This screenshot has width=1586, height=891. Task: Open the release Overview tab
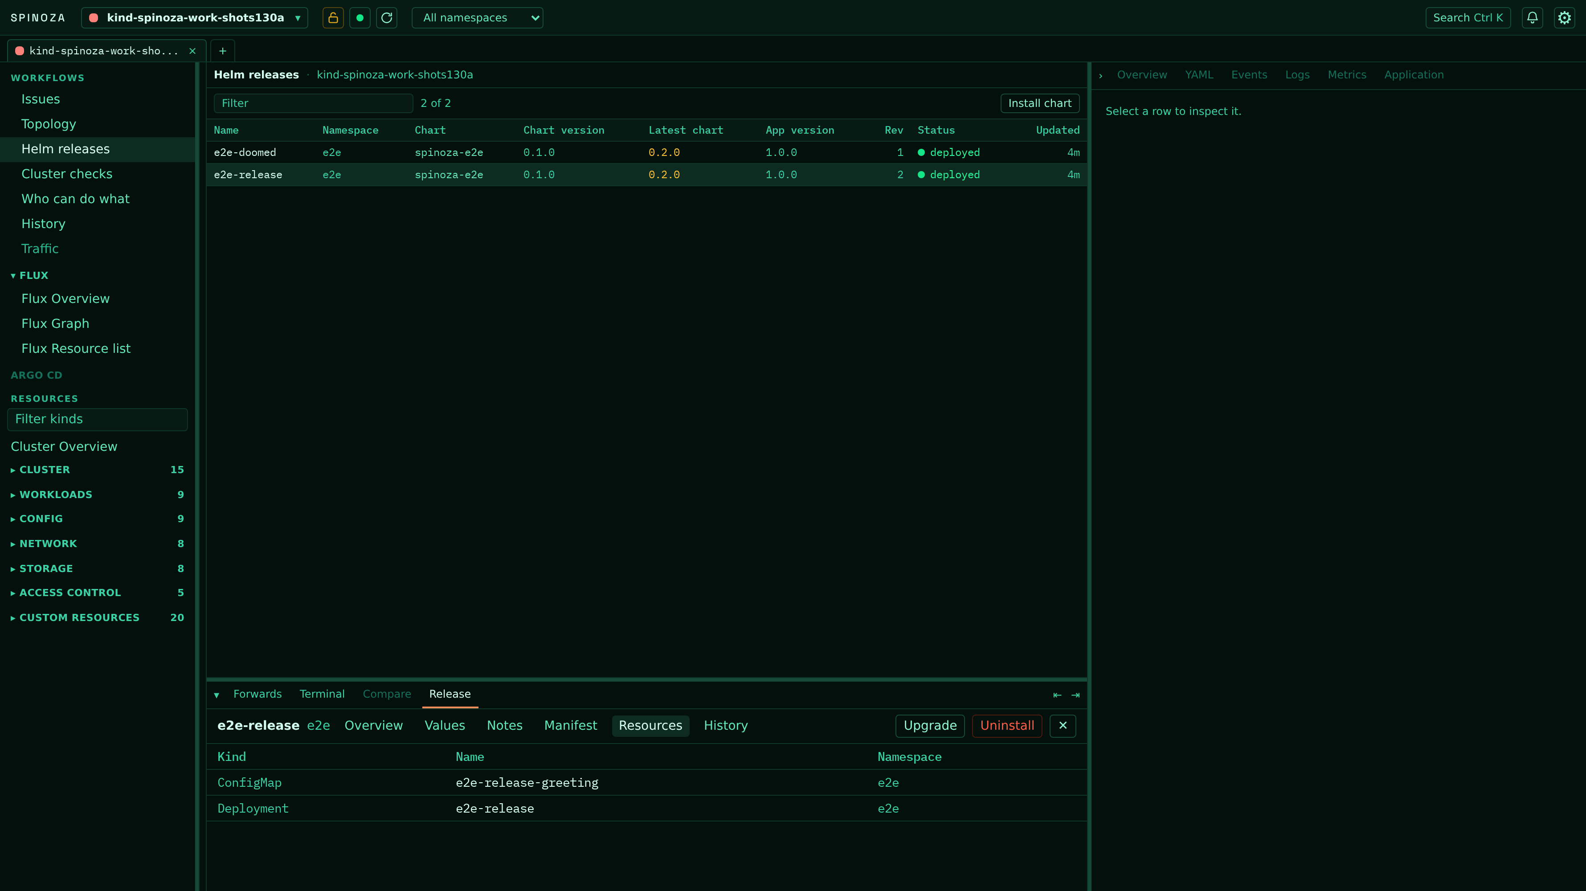click(x=374, y=726)
